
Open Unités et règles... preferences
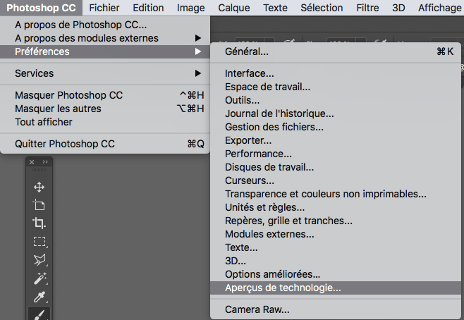pyautogui.click(x=336, y=207)
